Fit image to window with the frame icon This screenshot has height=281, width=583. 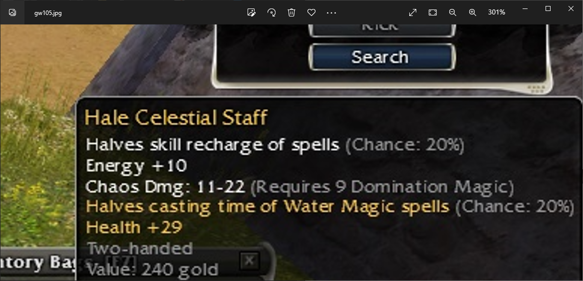coord(432,12)
